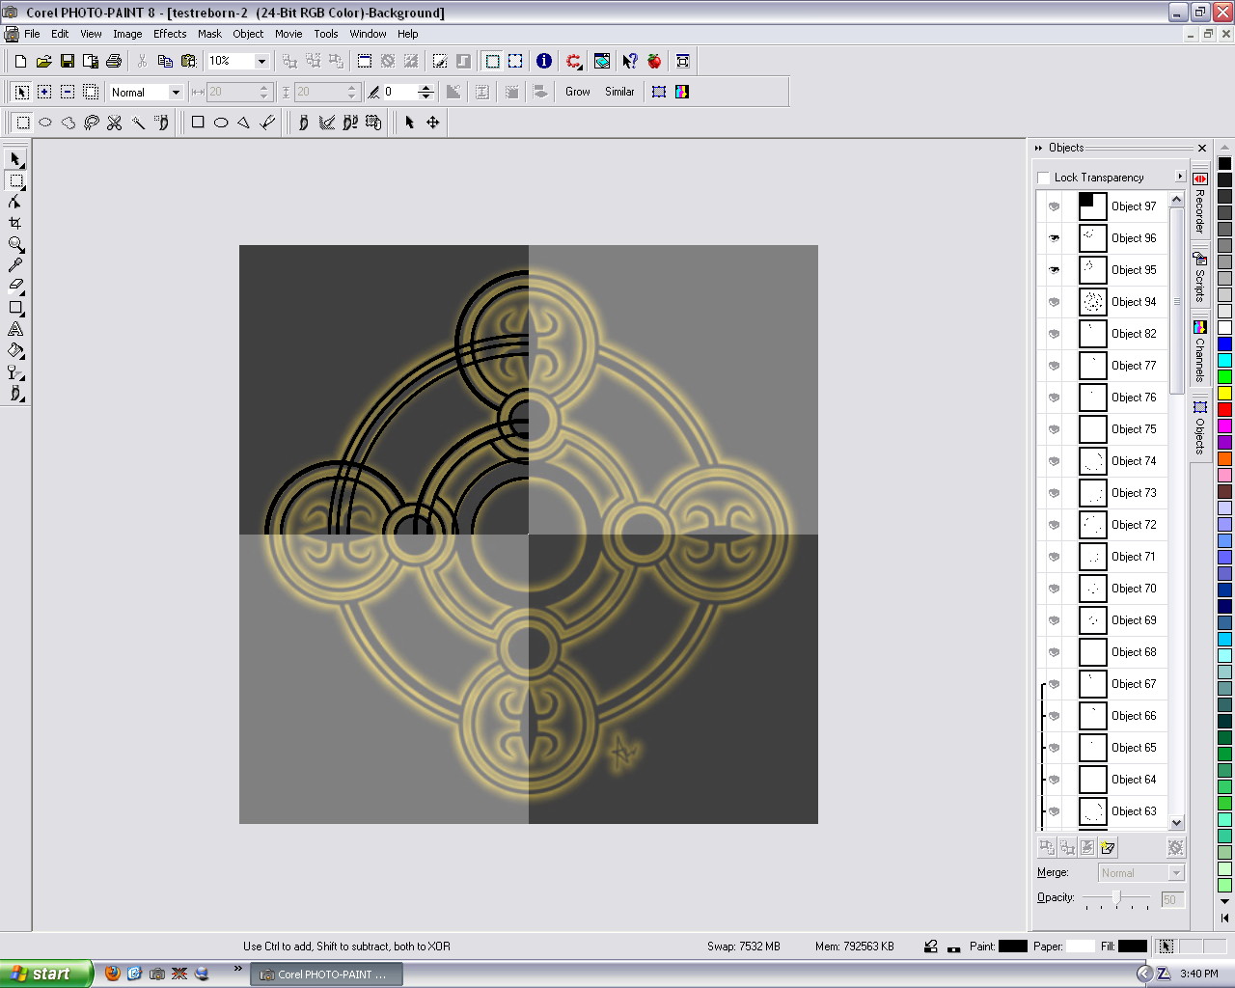The image size is (1235, 988).
Task: Hide Object 96 using its eye icon
Action: point(1054,238)
